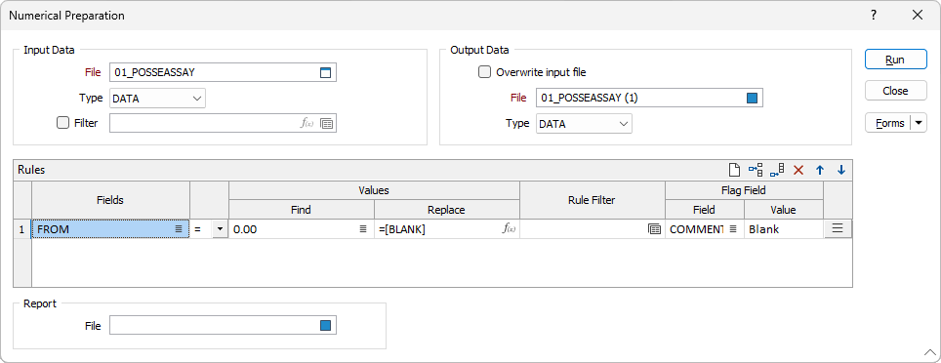Move the rule down with blue arrow

840,171
